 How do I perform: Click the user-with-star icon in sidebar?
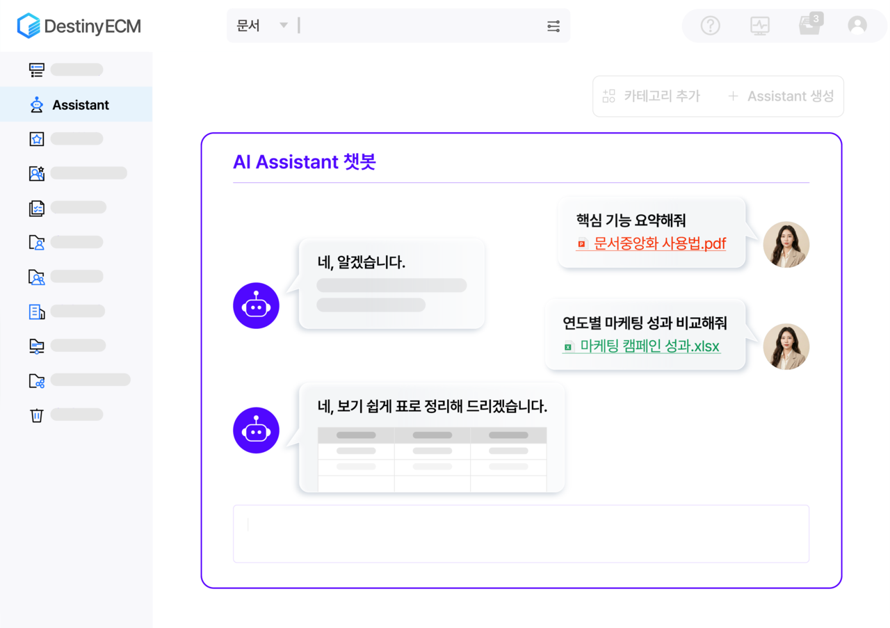click(x=36, y=172)
